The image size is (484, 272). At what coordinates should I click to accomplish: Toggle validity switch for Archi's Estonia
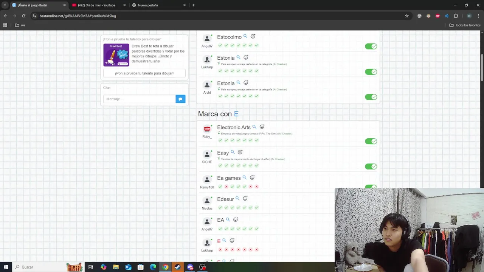coord(371,97)
